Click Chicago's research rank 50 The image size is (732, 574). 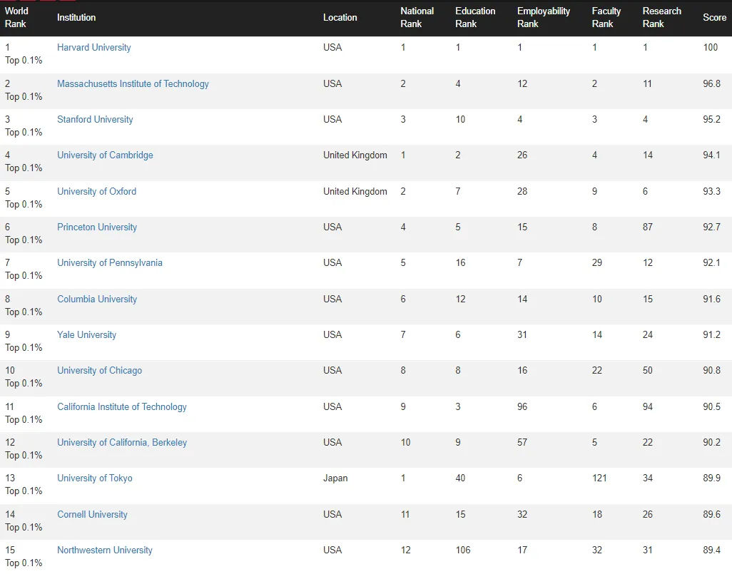pyautogui.click(x=648, y=371)
